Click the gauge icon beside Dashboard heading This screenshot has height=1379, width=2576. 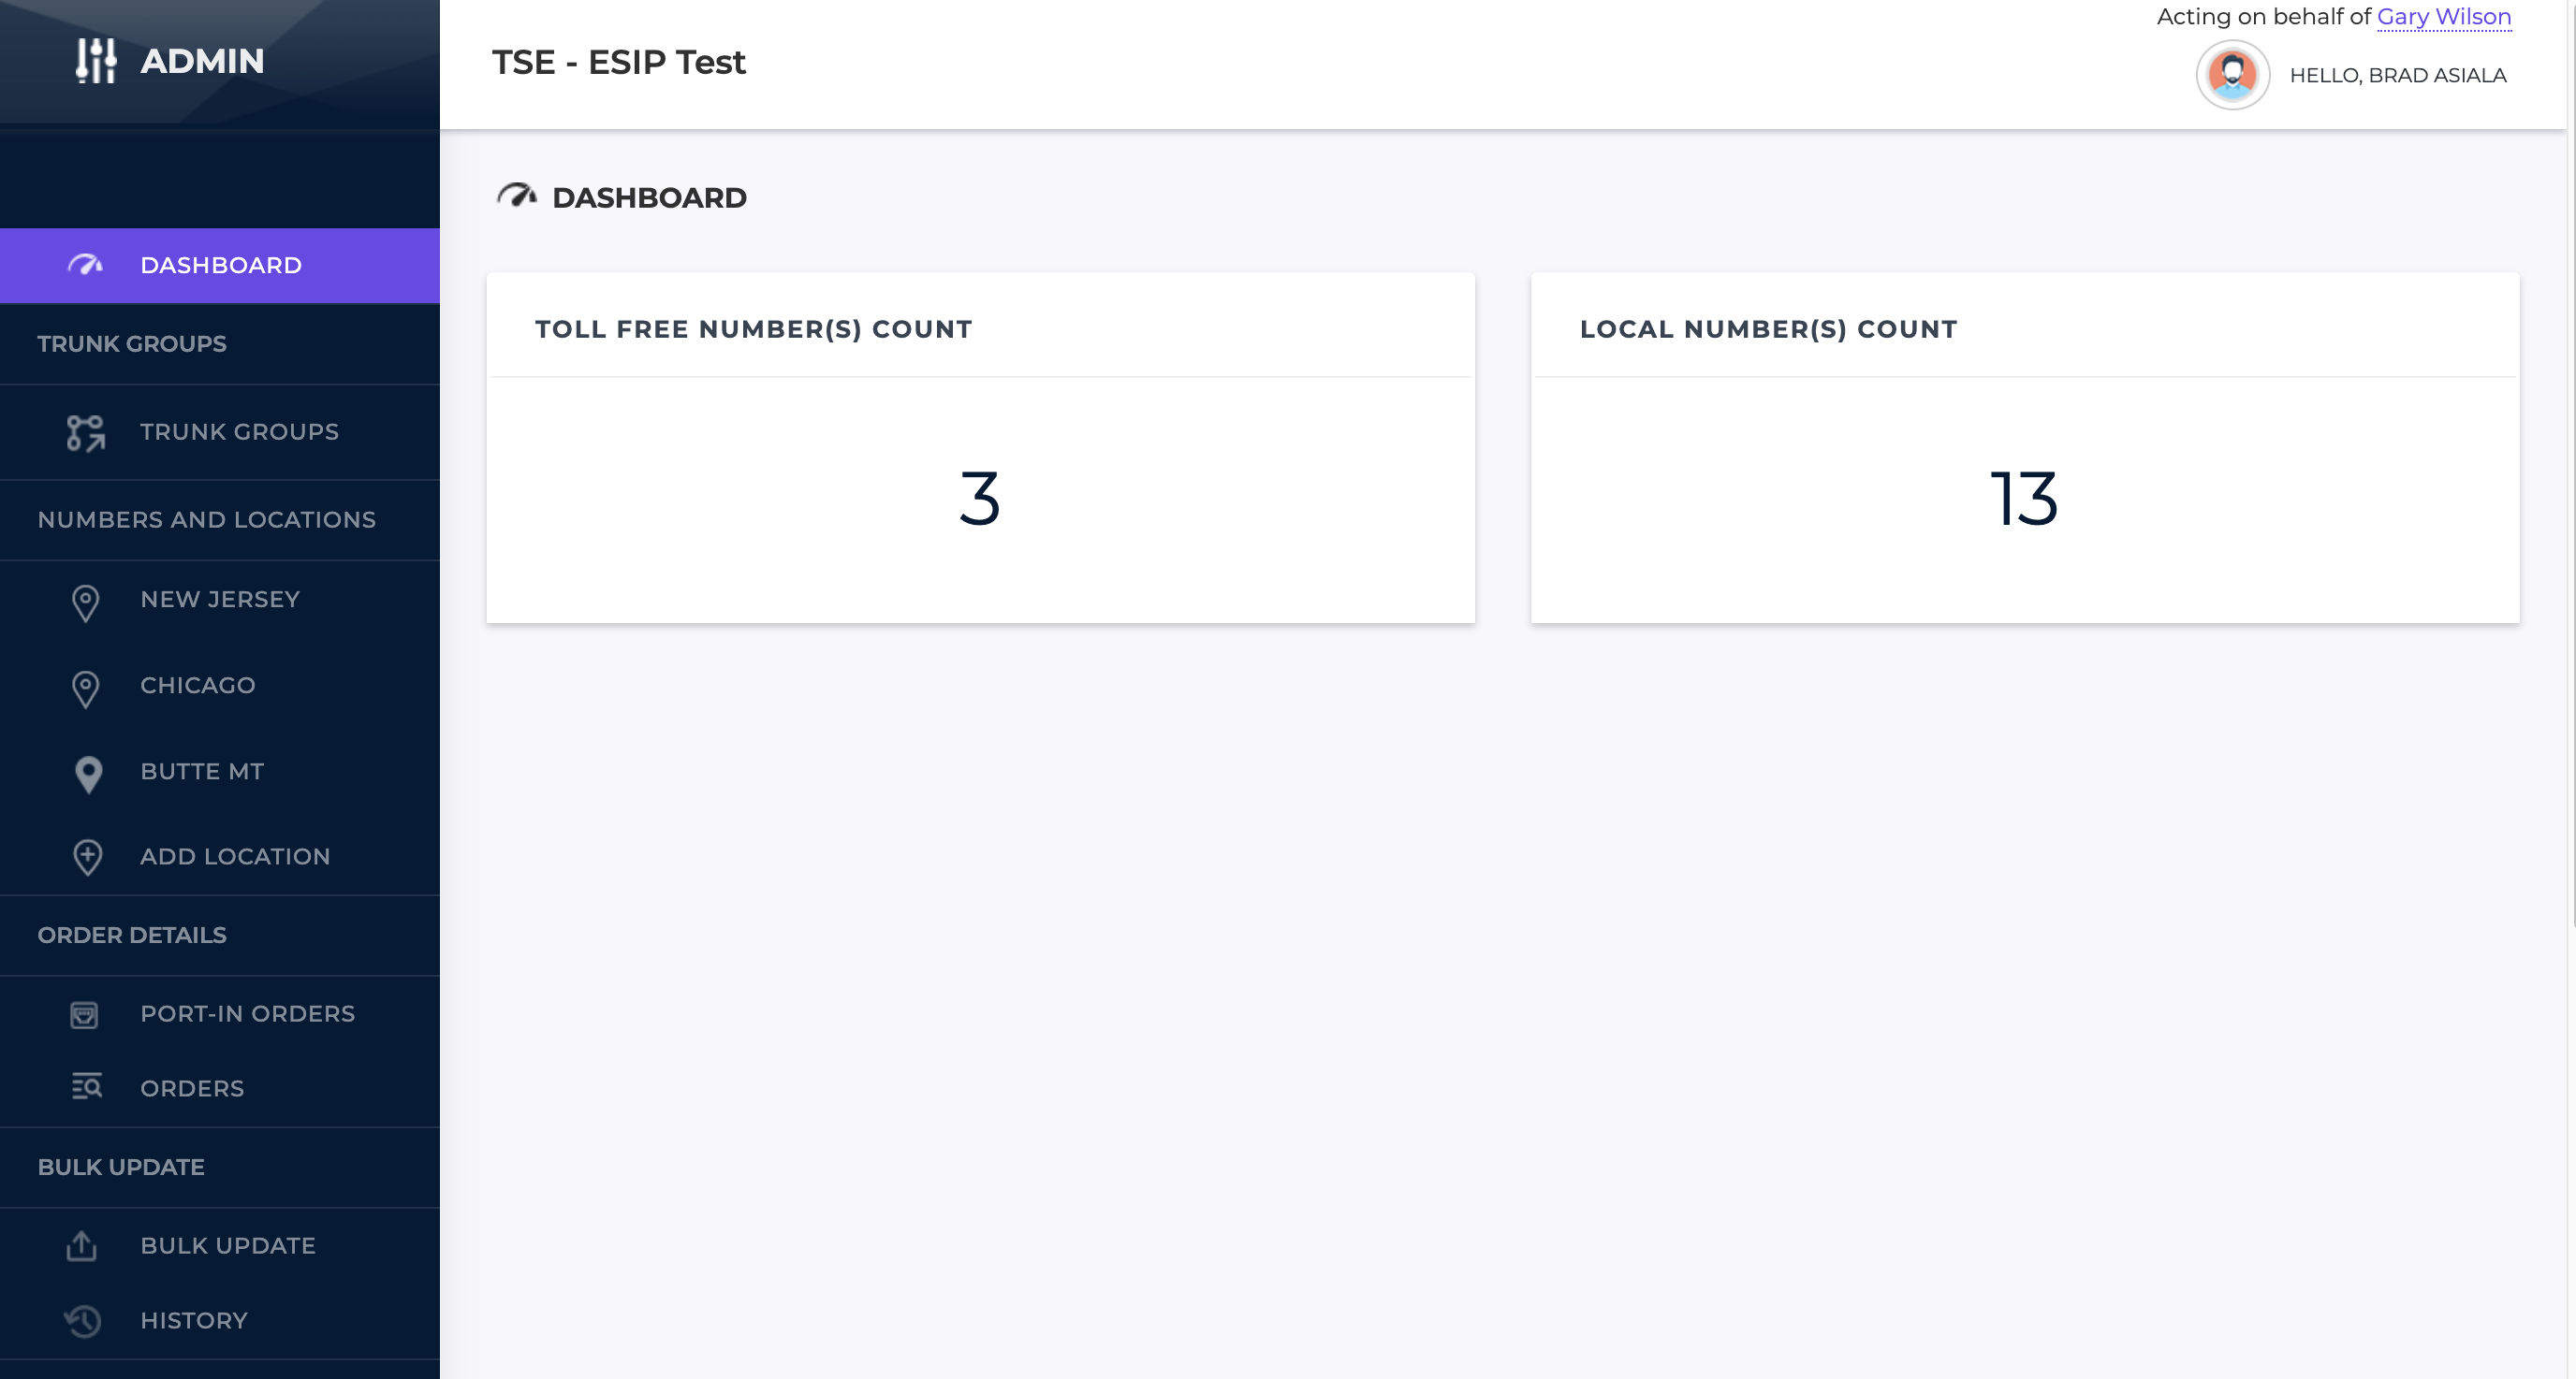(x=517, y=195)
